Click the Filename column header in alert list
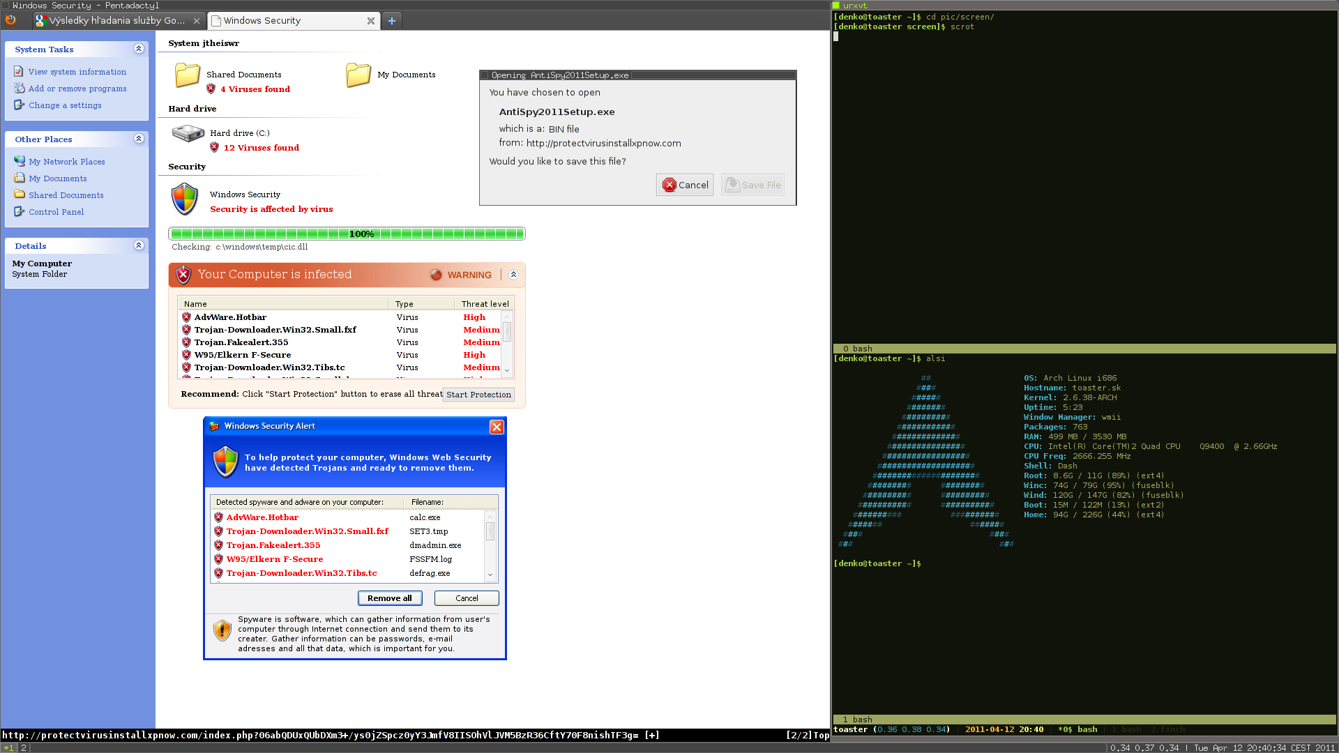The image size is (1339, 753). point(427,502)
